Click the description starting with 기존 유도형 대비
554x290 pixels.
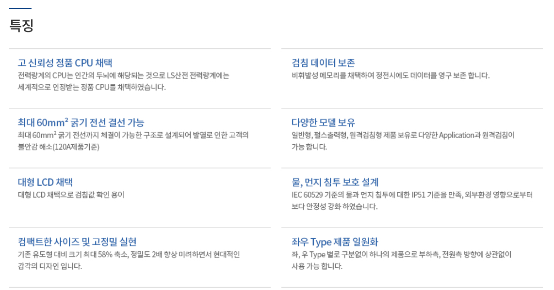pos(129,254)
